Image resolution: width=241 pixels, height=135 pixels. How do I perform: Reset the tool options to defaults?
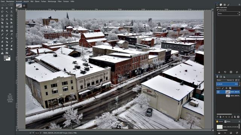[237, 72]
